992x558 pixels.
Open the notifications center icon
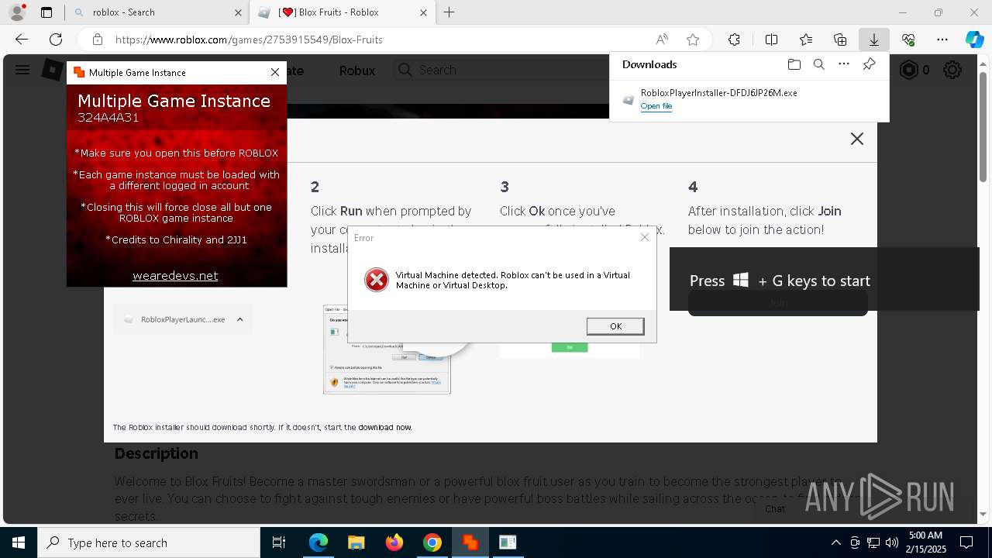tap(966, 542)
